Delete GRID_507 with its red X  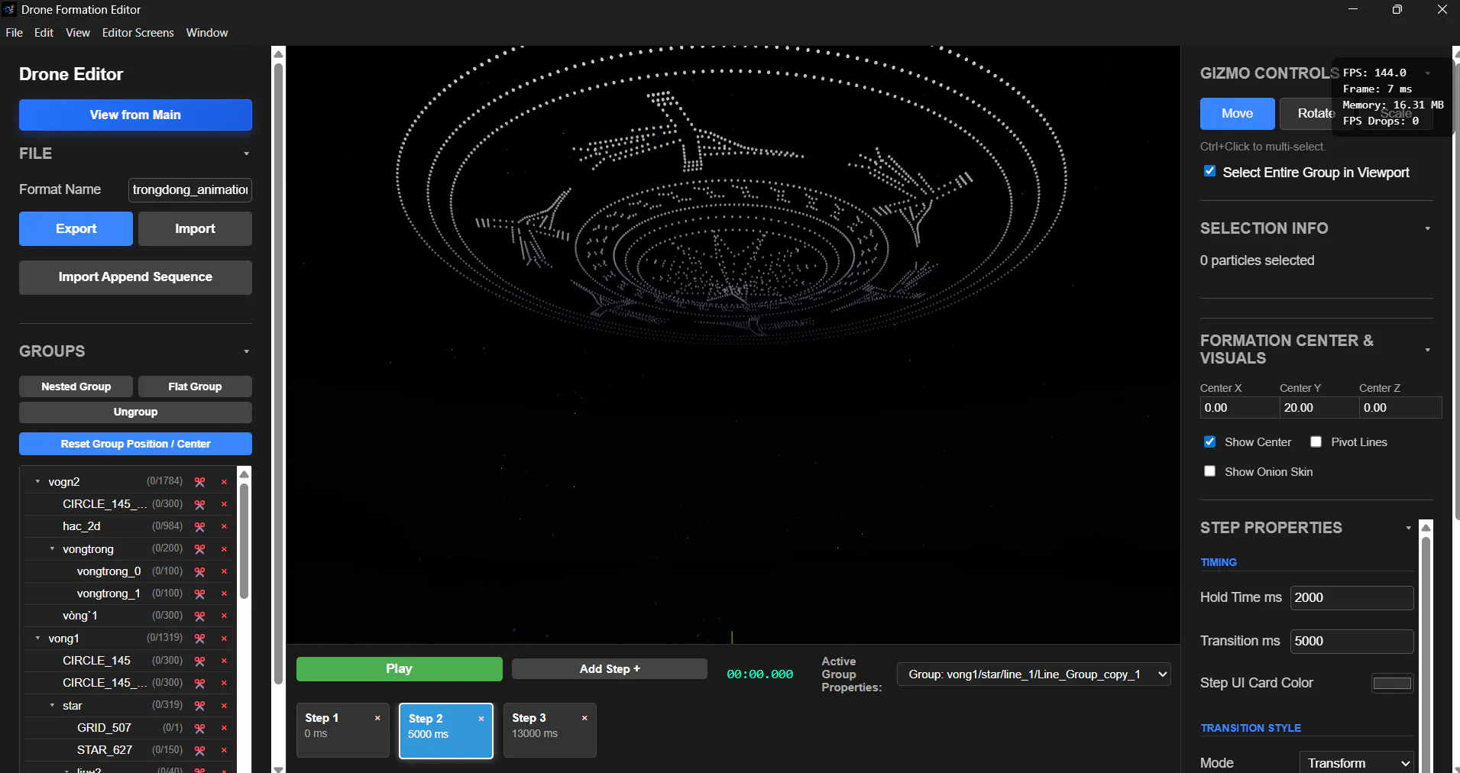coord(224,729)
